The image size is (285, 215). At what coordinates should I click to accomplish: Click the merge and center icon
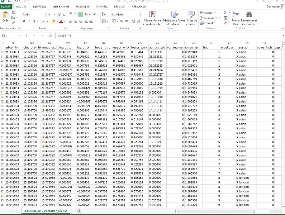tap(104, 21)
